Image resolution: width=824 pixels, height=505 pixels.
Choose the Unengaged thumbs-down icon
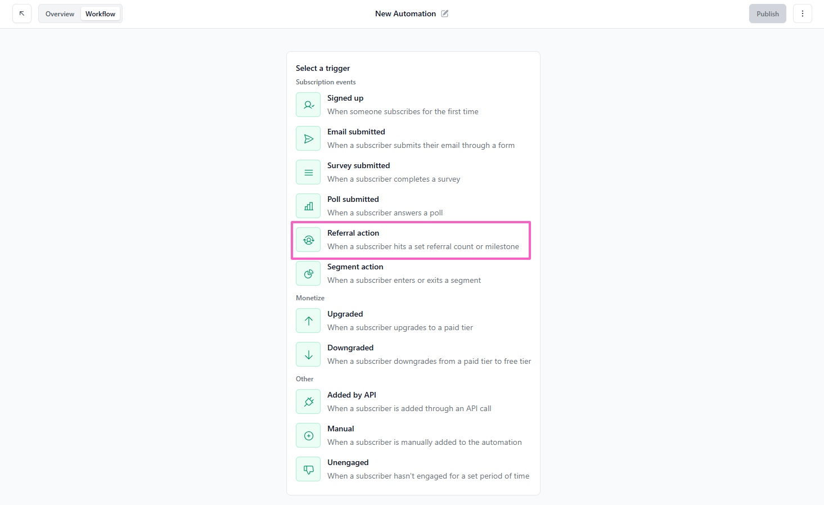click(x=308, y=469)
